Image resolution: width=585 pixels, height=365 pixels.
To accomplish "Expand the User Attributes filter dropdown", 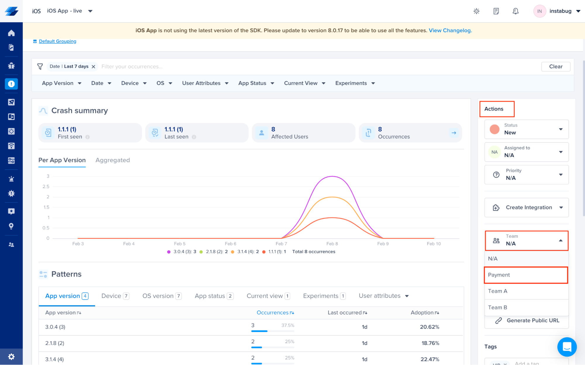I will coord(205,83).
